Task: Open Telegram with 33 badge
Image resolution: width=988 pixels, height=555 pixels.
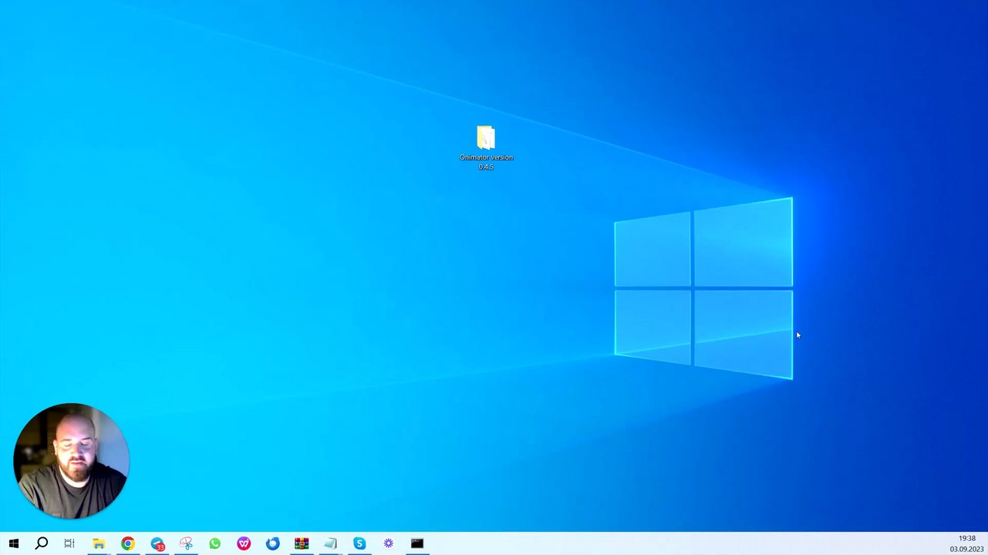Action: click(157, 543)
